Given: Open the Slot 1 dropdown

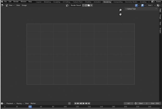Looking at the screenshot, I should [151, 5].
